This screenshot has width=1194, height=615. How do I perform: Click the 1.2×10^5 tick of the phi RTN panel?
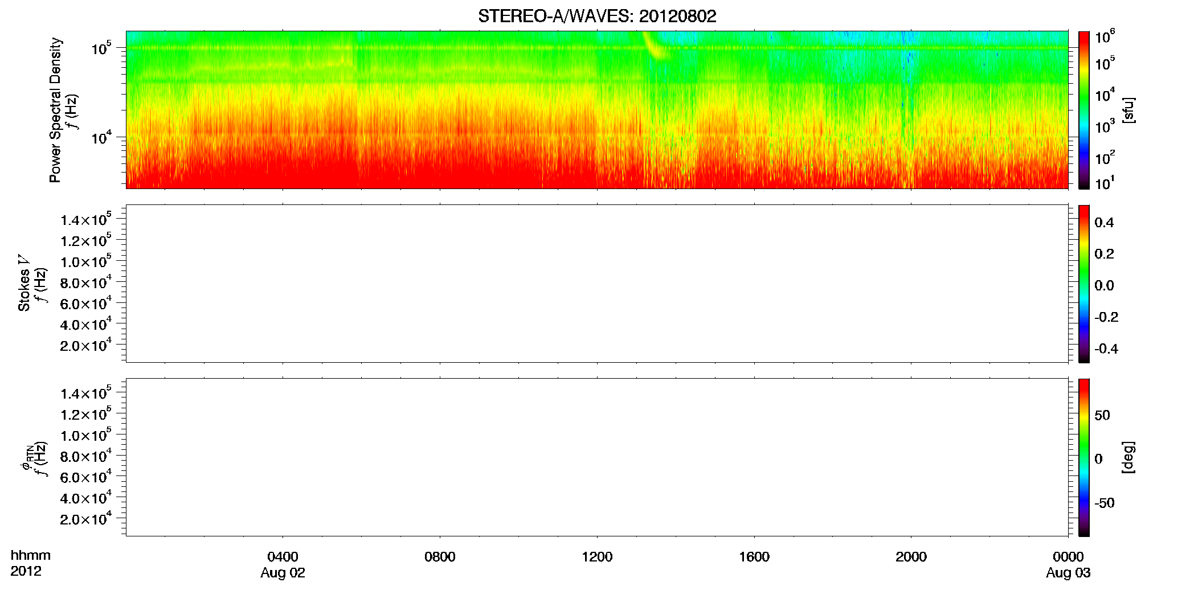pos(86,414)
